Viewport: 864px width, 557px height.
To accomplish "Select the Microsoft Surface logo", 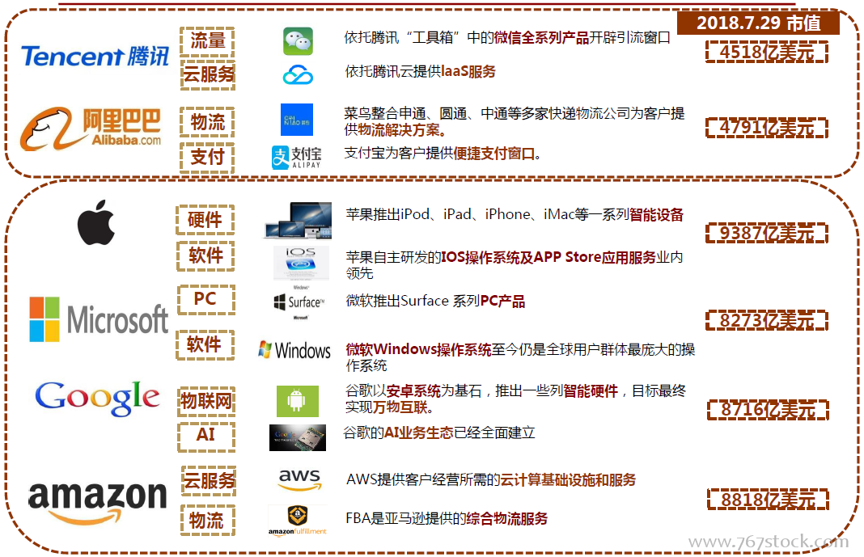I will [299, 303].
